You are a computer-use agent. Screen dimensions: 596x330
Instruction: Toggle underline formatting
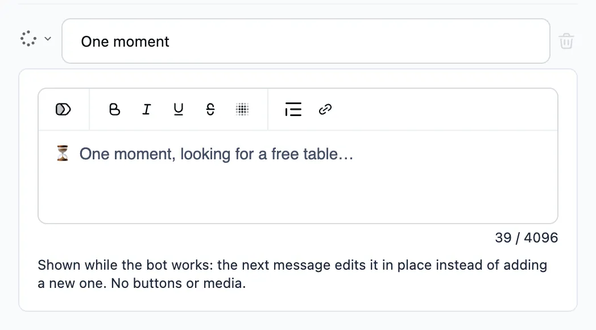[x=178, y=109]
